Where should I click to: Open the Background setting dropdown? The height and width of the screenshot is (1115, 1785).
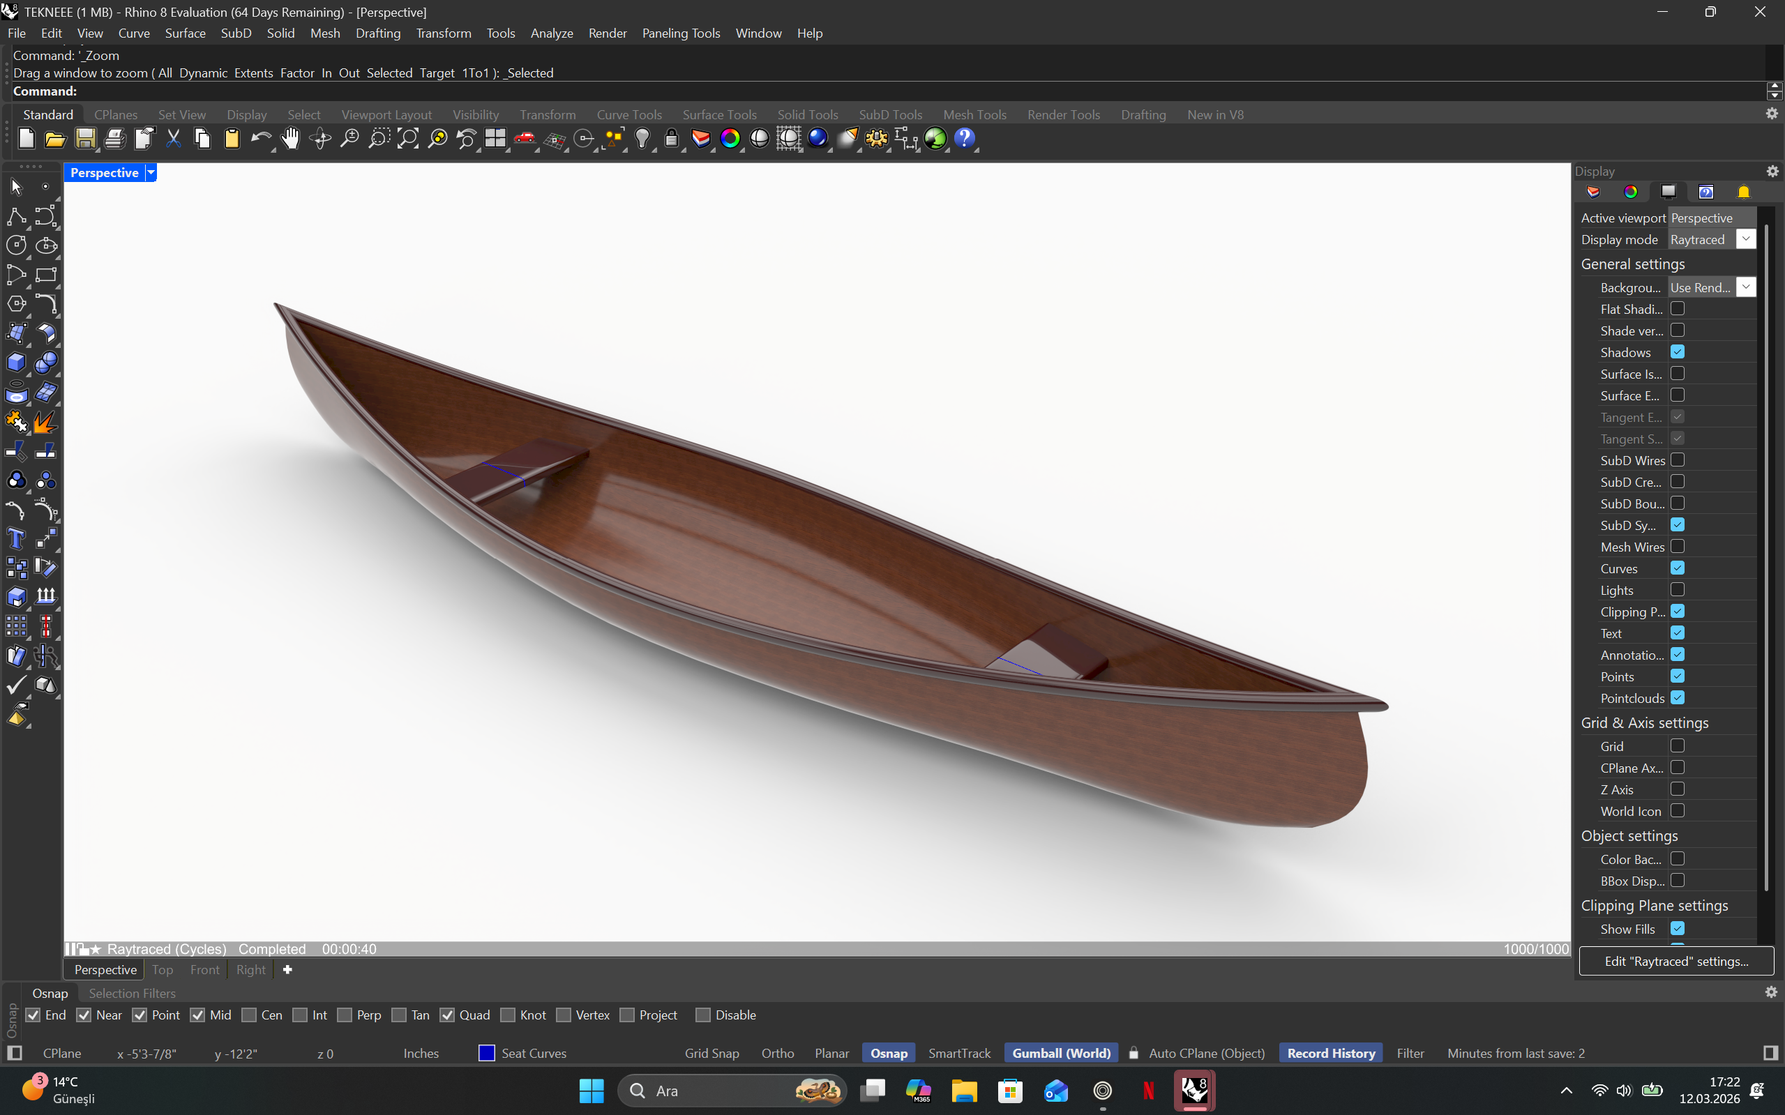1745,287
